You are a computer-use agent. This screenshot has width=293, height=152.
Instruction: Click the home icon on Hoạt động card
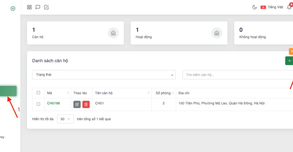[217, 33]
